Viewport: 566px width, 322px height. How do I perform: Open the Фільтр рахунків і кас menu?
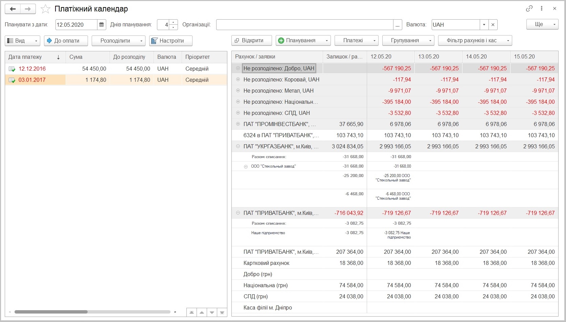tap(475, 41)
